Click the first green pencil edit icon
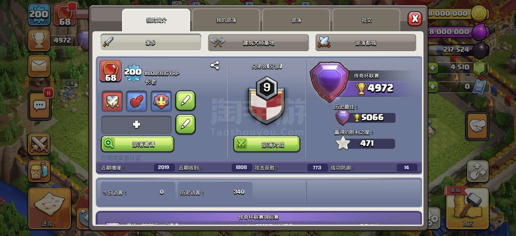This screenshot has width=516, height=236. tap(185, 101)
